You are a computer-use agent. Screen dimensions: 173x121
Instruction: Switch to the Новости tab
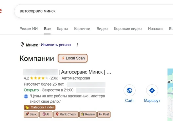155,29
